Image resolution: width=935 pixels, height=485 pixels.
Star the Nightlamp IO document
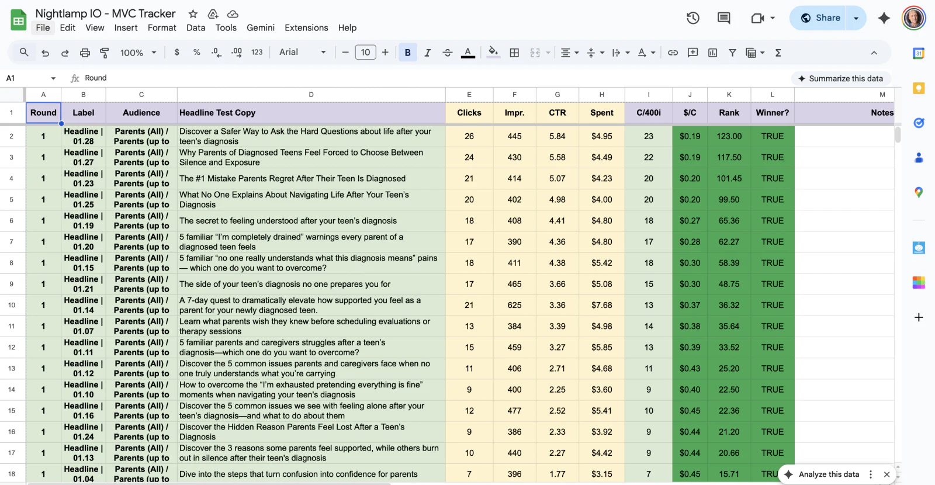click(193, 13)
